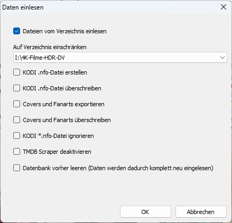Close the 'Daten einlesen' dialog with X

pyautogui.click(x=224, y=7)
